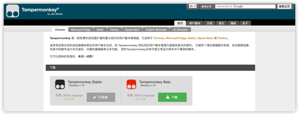299x115 pixels.
Task: Switch to the 变化 navigation tab
Action: (221, 23)
